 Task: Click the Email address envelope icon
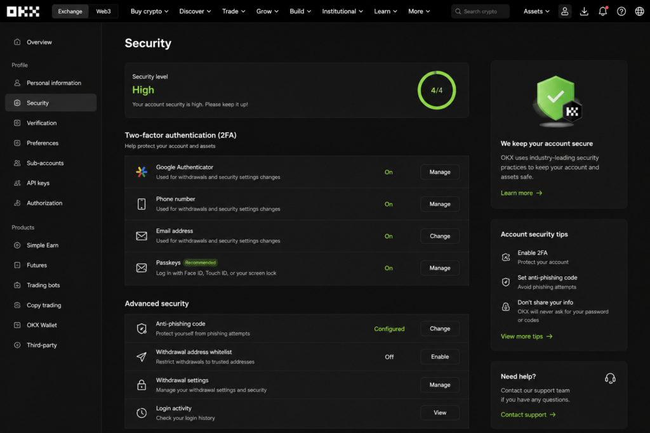coord(142,236)
